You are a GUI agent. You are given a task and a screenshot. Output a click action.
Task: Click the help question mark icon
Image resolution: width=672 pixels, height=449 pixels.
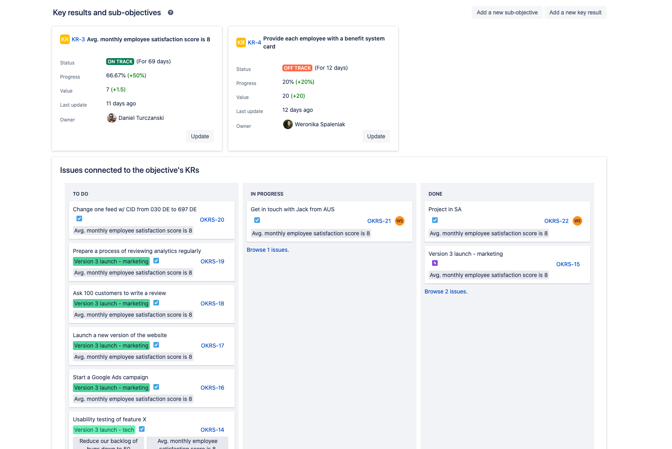pyautogui.click(x=171, y=12)
